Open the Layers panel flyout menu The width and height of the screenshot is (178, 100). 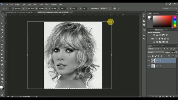[x=177, y=46]
